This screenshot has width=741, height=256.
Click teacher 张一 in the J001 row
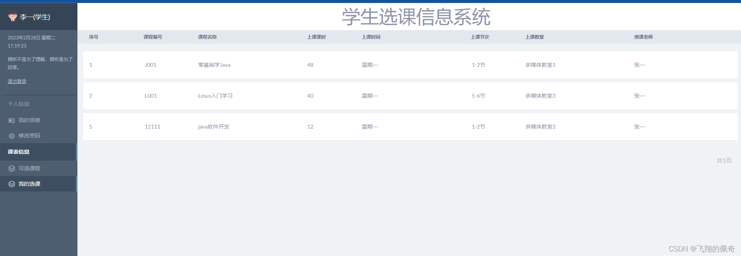tap(640, 65)
